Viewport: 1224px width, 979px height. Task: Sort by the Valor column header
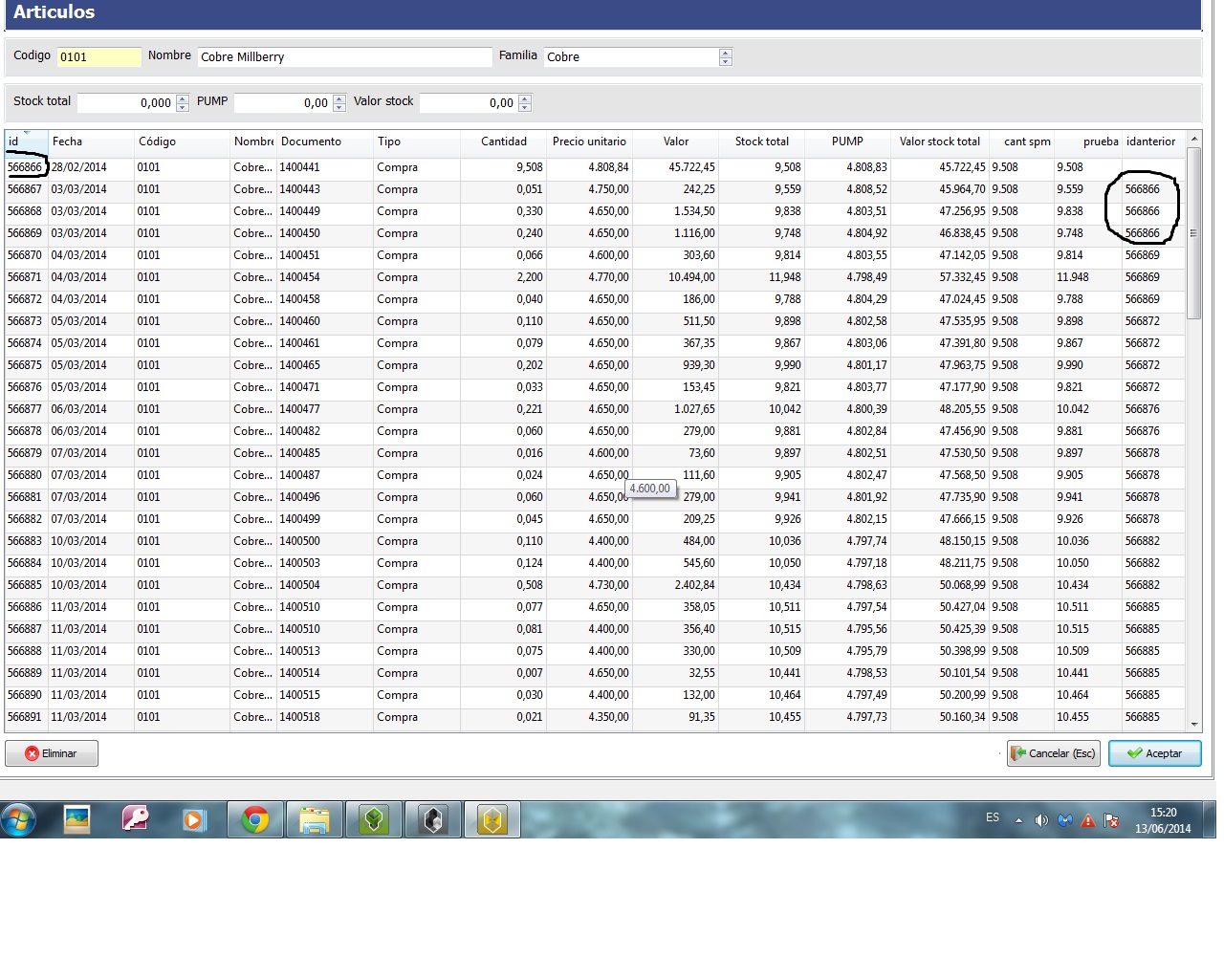pyautogui.click(x=676, y=141)
